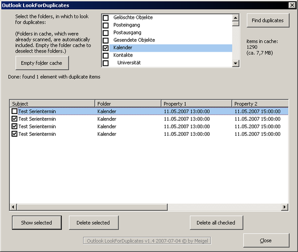This screenshot has height=252, width=298.
Task: Click the Delete selected button
Action: pyautogui.click(x=93, y=223)
